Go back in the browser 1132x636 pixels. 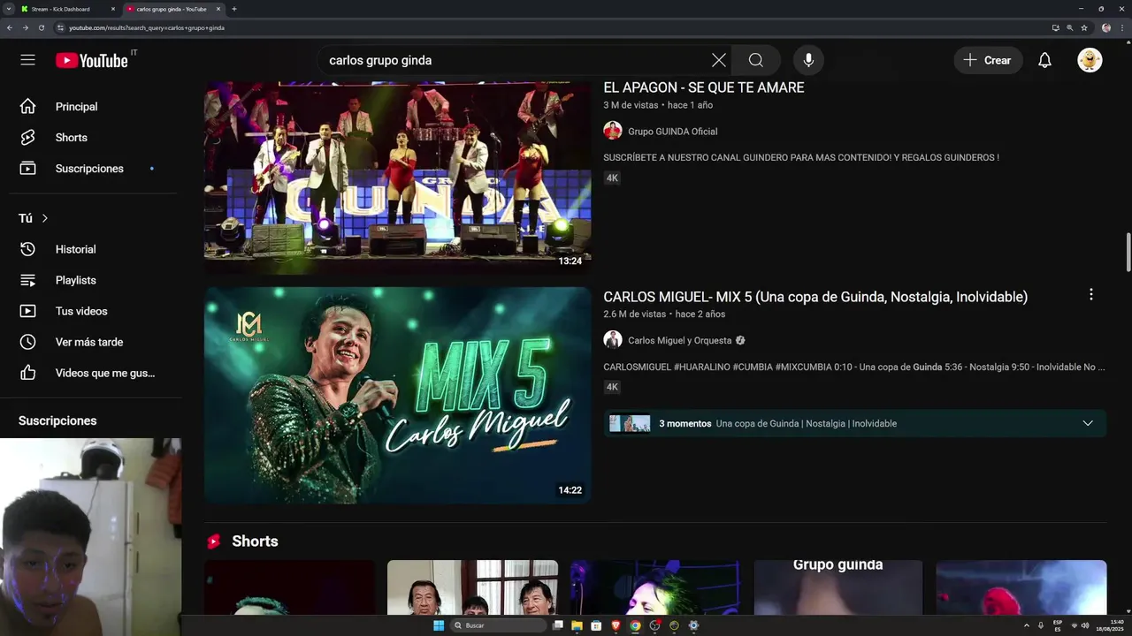[10, 27]
